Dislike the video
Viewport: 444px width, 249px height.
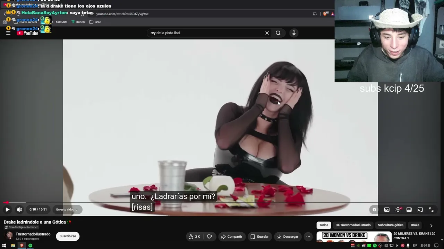point(209,237)
